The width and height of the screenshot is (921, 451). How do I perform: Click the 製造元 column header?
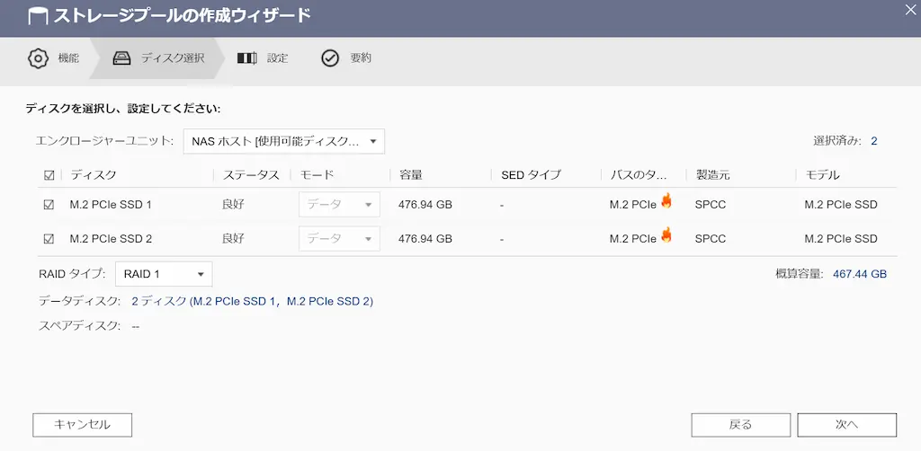tap(712, 175)
